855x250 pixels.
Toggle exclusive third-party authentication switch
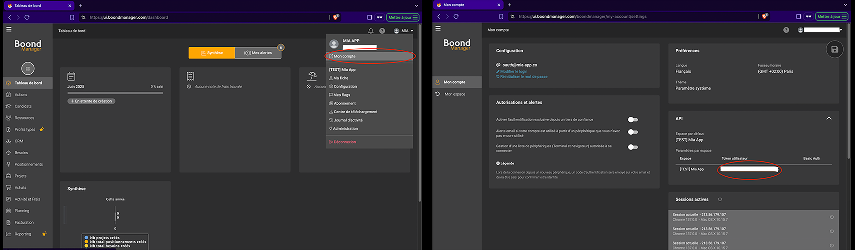[x=633, y=119]
